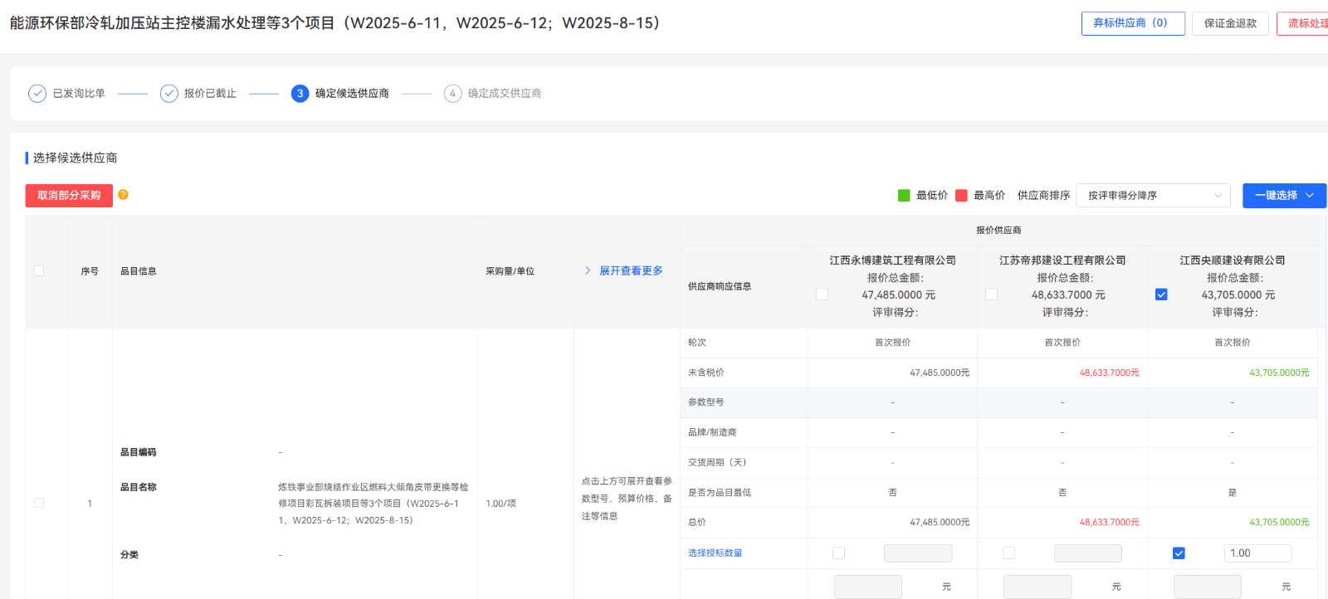
Task: Click the 供应商排序 label
Action: (1043, 196)
